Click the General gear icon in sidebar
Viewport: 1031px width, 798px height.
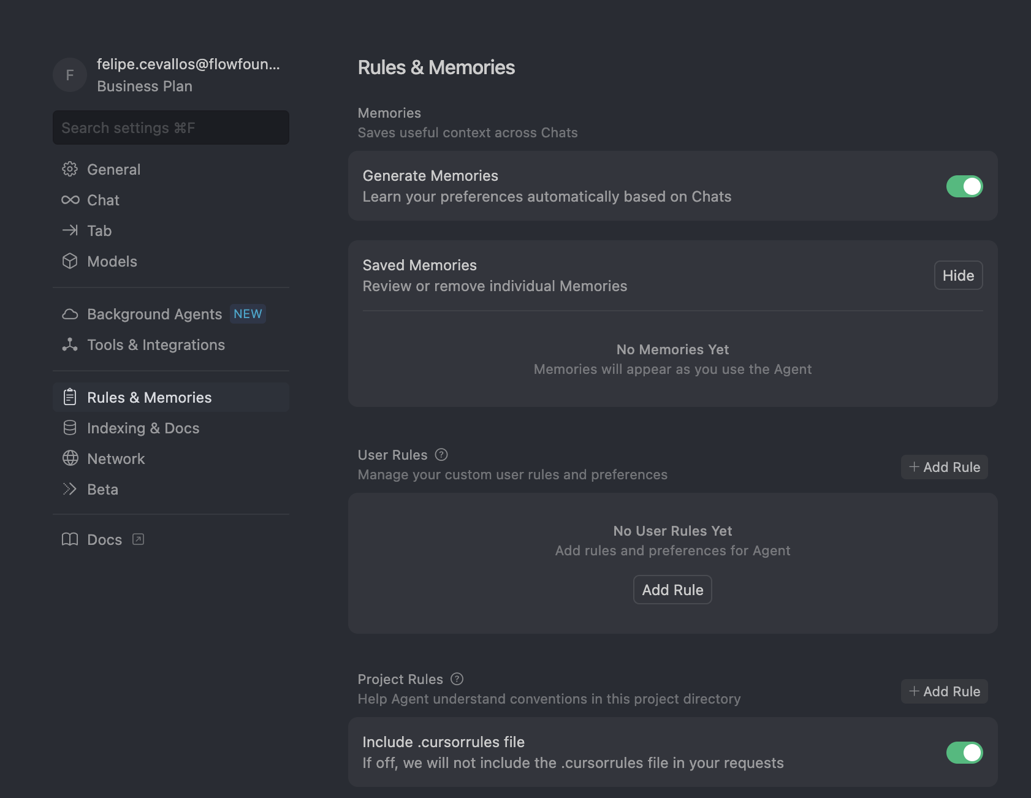70,169
